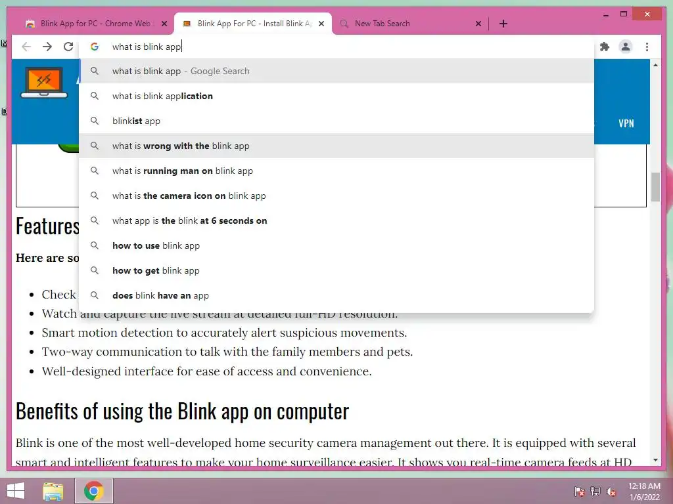Minimize the Chrome window
673x504 pixels.
click(605, 14)
